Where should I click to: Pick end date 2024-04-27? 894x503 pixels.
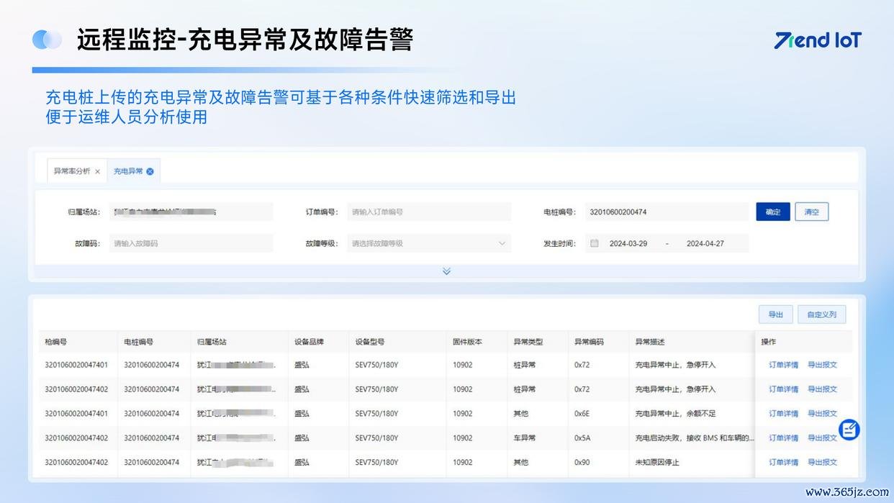[705, 243]
